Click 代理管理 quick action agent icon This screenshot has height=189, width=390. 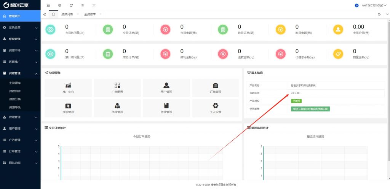click(x=117, y=106)
